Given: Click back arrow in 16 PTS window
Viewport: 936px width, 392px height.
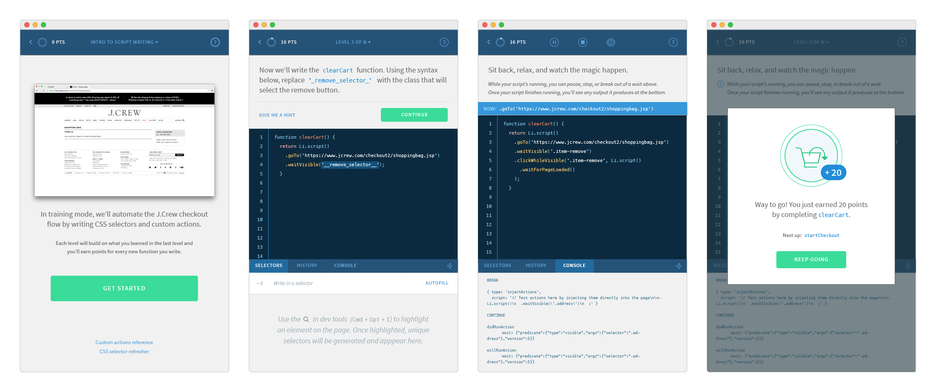Looking at the screenshot, I should point(488,42).
